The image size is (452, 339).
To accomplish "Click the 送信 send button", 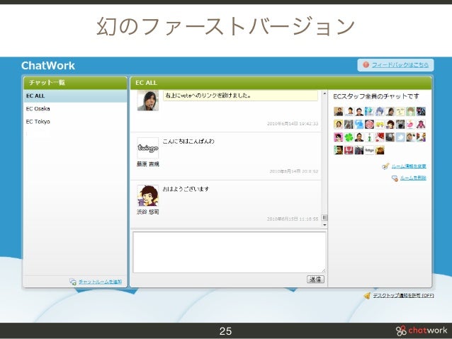I will [315, 279].
